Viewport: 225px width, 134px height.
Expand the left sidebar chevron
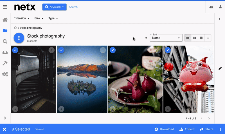[x=5, y=118]
